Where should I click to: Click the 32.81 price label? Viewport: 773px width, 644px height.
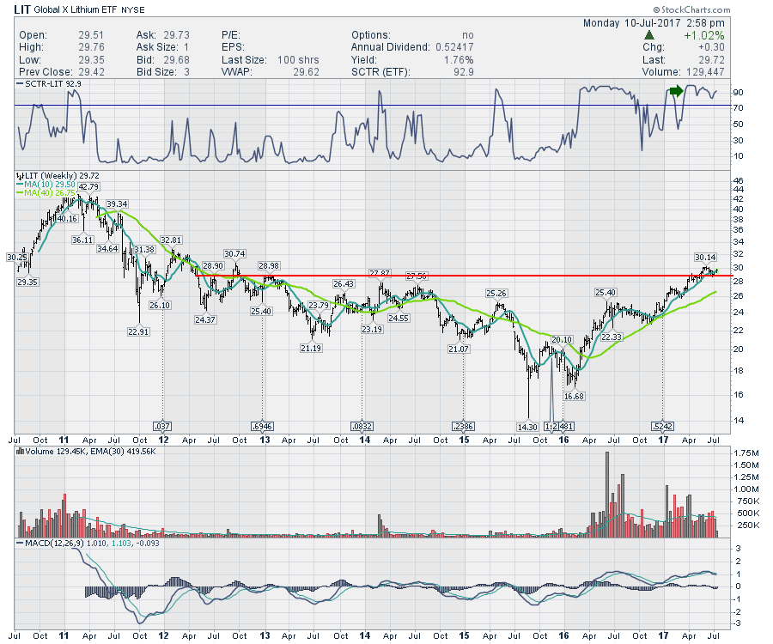pyautogui.click(x=171, y=240)
